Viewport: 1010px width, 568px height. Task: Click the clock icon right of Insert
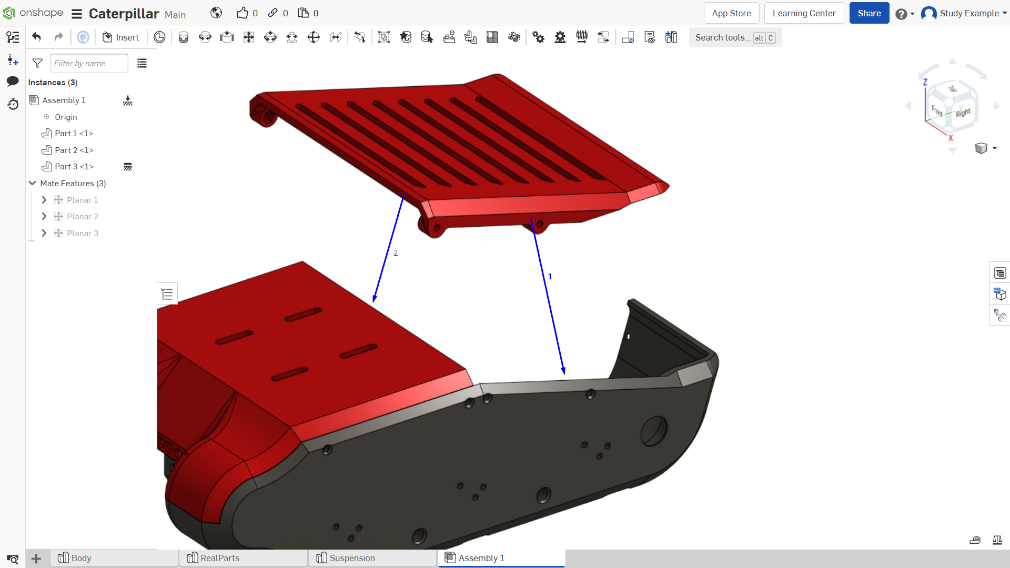[159, 37]
